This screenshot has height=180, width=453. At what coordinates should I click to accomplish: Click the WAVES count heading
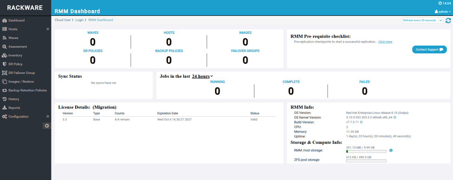(93, 33)
